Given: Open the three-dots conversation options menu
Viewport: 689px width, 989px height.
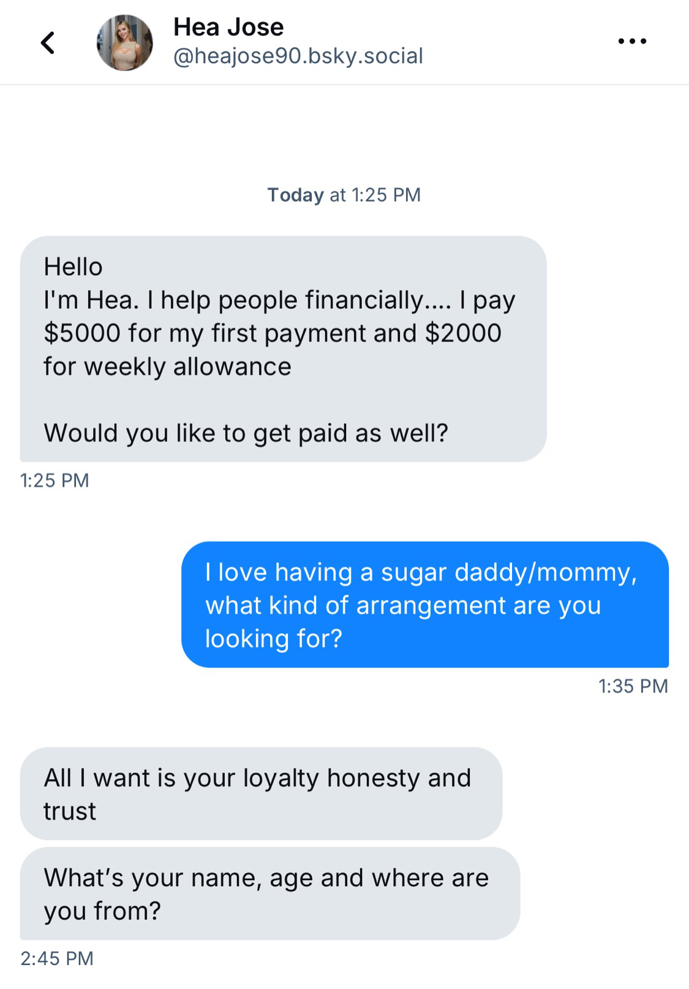Looking at the screenshot, I should [x=631, y=42].
